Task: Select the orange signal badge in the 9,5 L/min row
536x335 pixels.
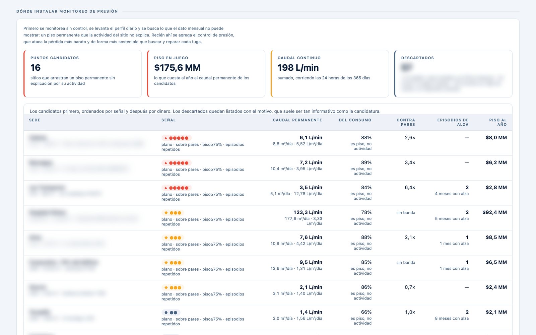Action: pyautogui.click(x=173, y=263)
